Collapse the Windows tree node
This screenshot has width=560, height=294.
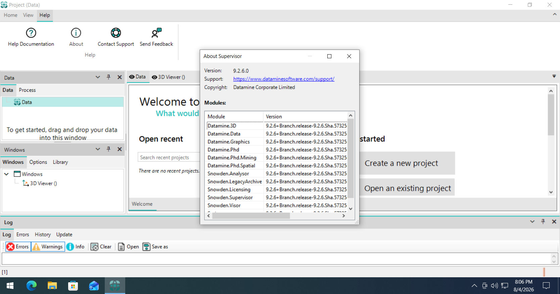[x=6, y=174]
